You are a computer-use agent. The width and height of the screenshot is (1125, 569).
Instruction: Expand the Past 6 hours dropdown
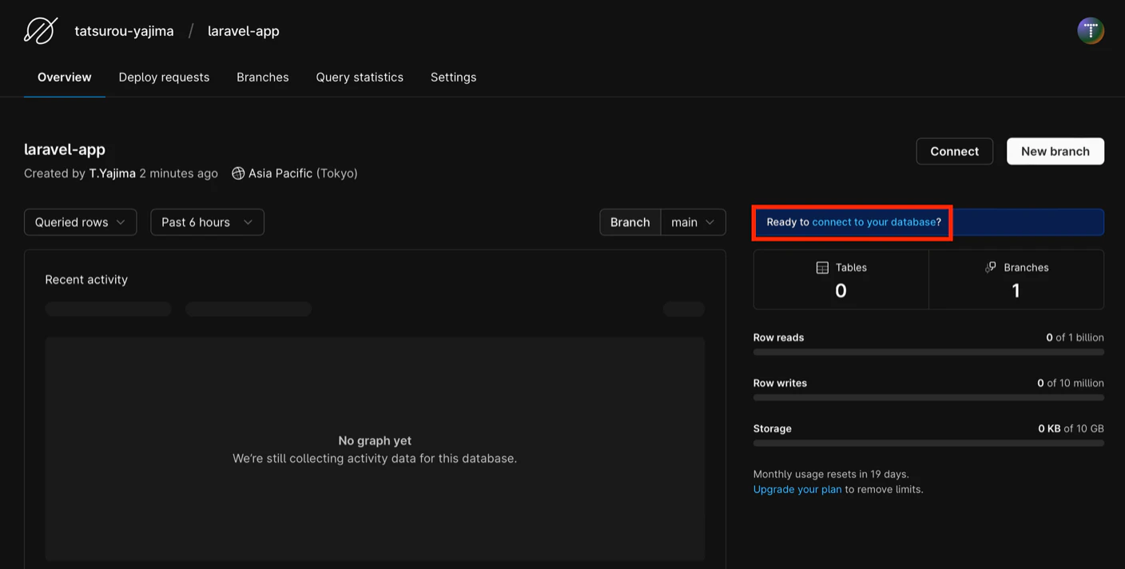[207, 222]
